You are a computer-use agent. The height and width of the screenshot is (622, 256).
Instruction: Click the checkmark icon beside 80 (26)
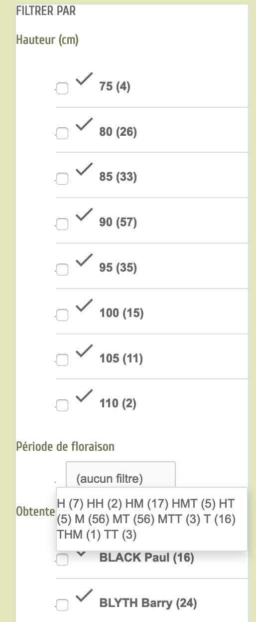click(x=84, y=124)
